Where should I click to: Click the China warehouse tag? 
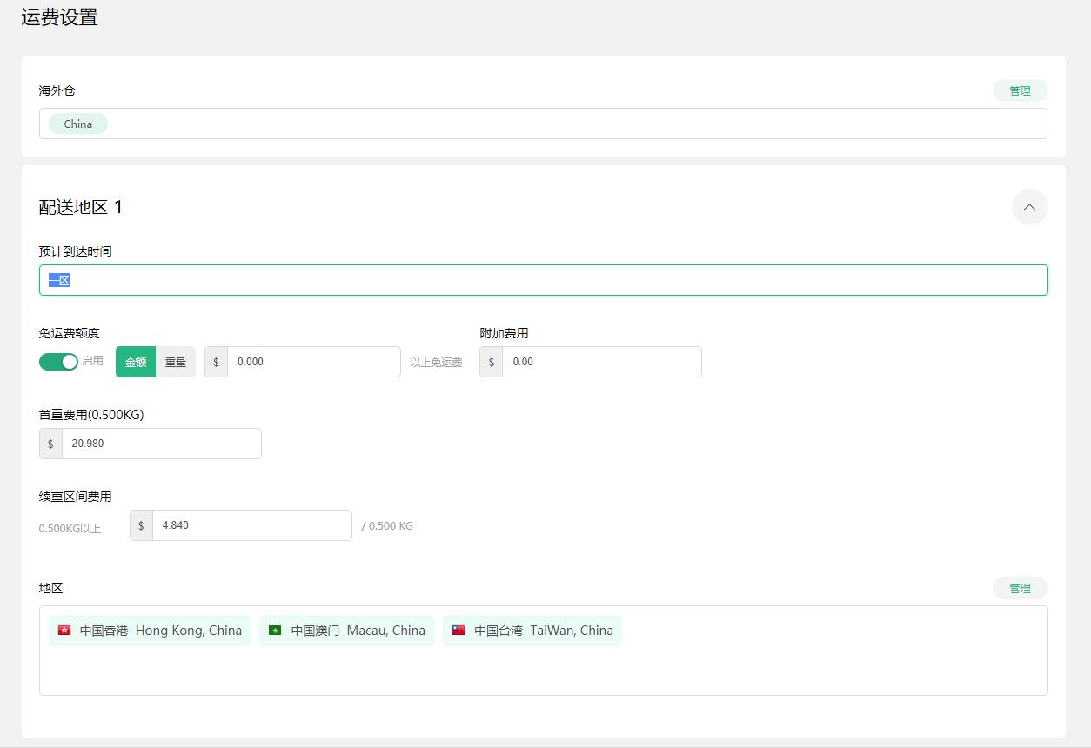77,124
